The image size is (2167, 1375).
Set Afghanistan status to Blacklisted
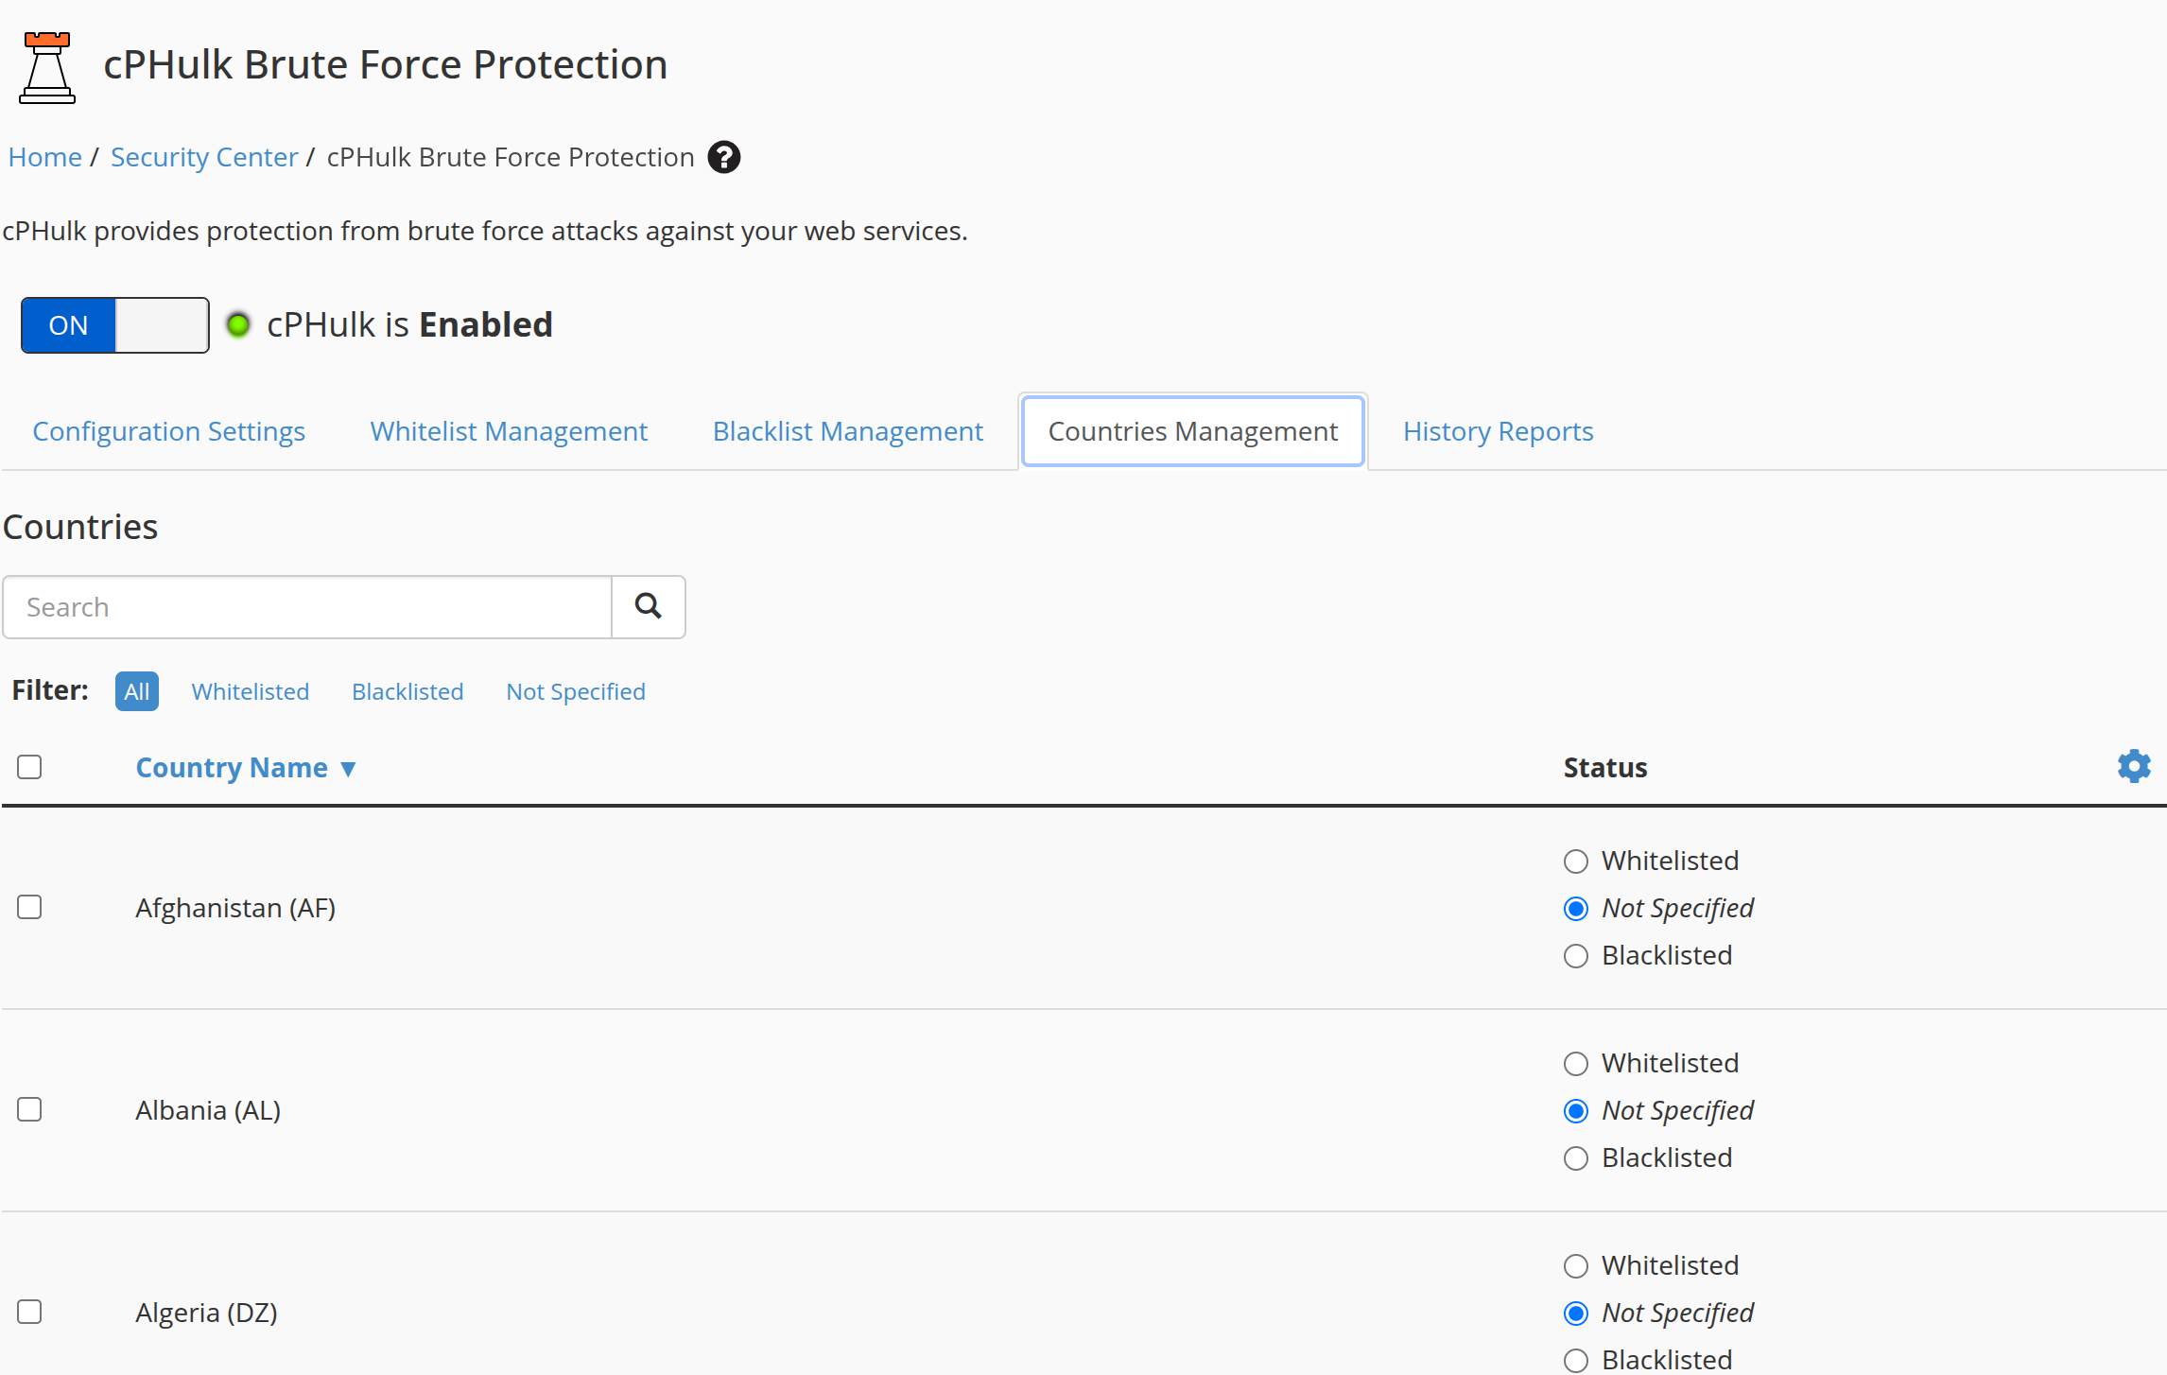pyautogui.click(x=1576, y=956)
